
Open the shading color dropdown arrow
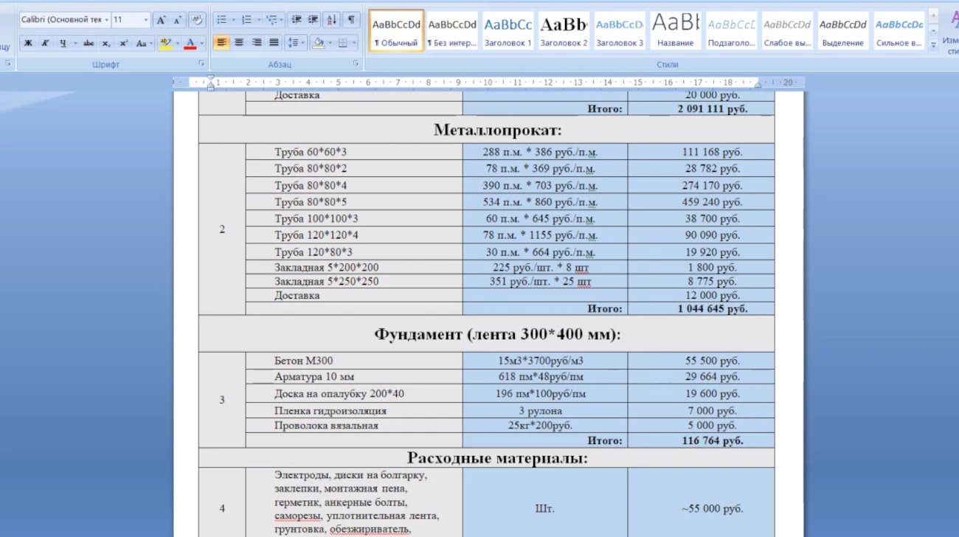pyautogui.click(x=330, y=43)
